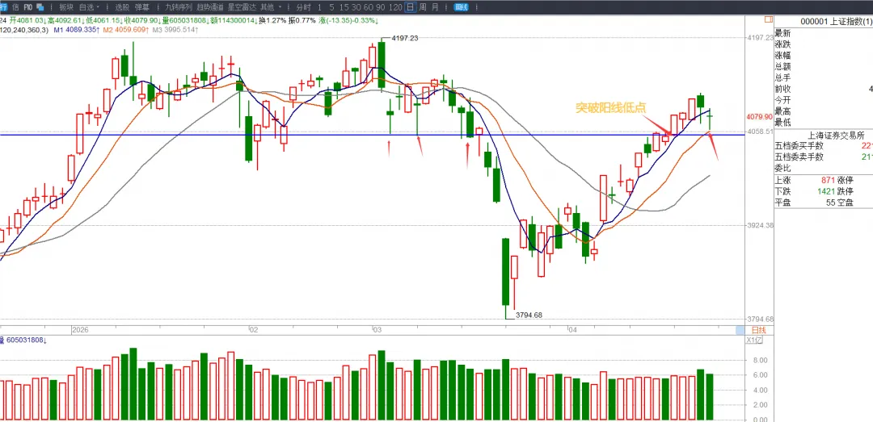Click the 量 605031808 label above the volume bars
This screenshot has width=873, height=422.
pyautogui.click(x=23, y=340)
